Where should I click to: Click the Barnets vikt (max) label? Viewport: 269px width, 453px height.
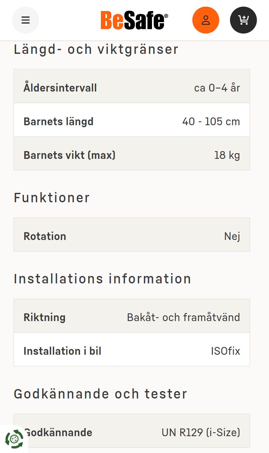[x=70, y=155]
